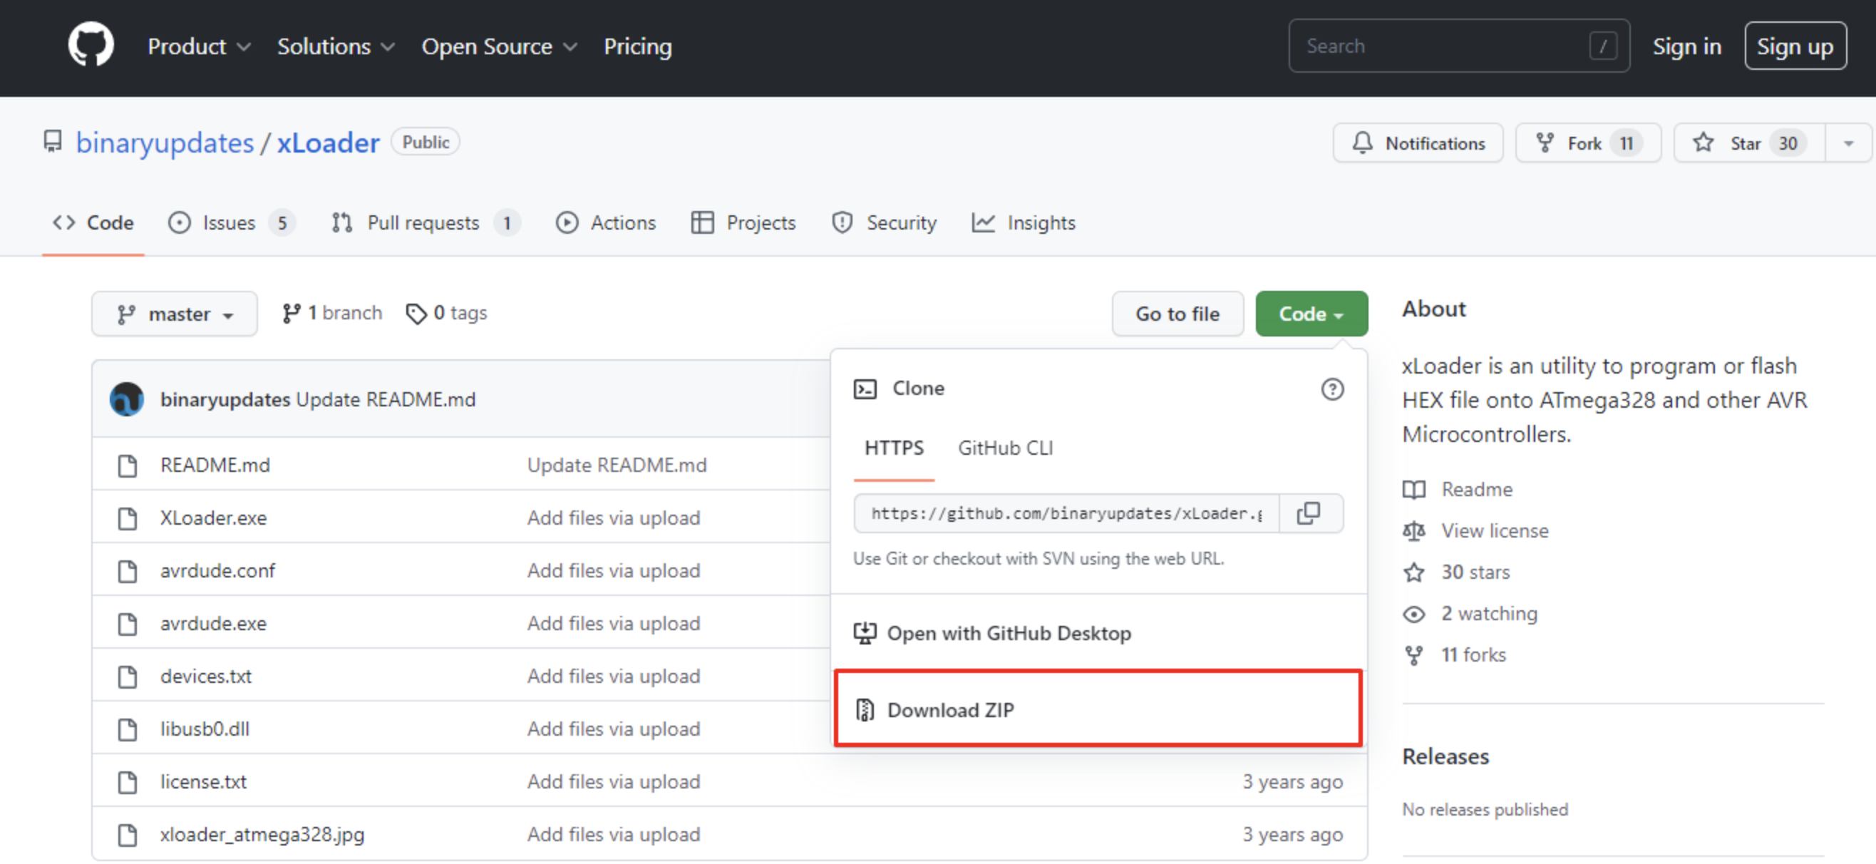This screenshot has height=864, width=1876.
Task: Click file icon next to license.txt
Action: pos(128,782)
